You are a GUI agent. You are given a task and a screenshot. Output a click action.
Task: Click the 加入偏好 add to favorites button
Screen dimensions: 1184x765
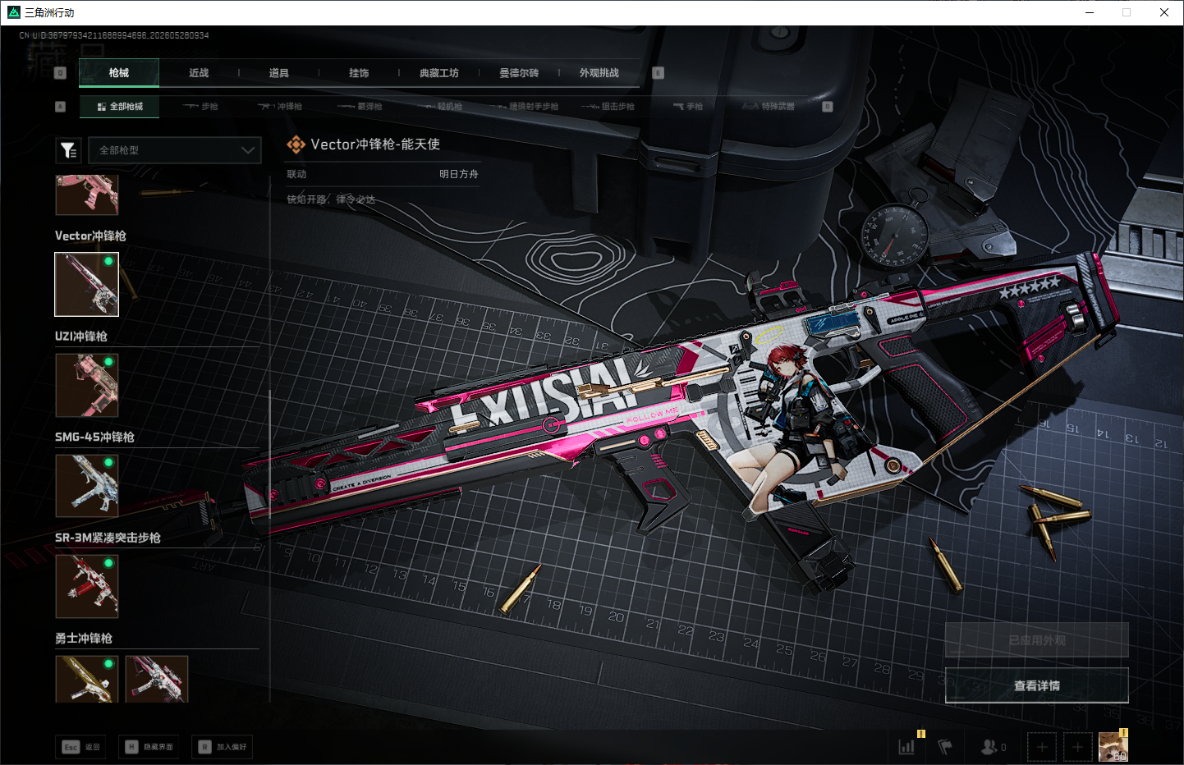point(223,747)
